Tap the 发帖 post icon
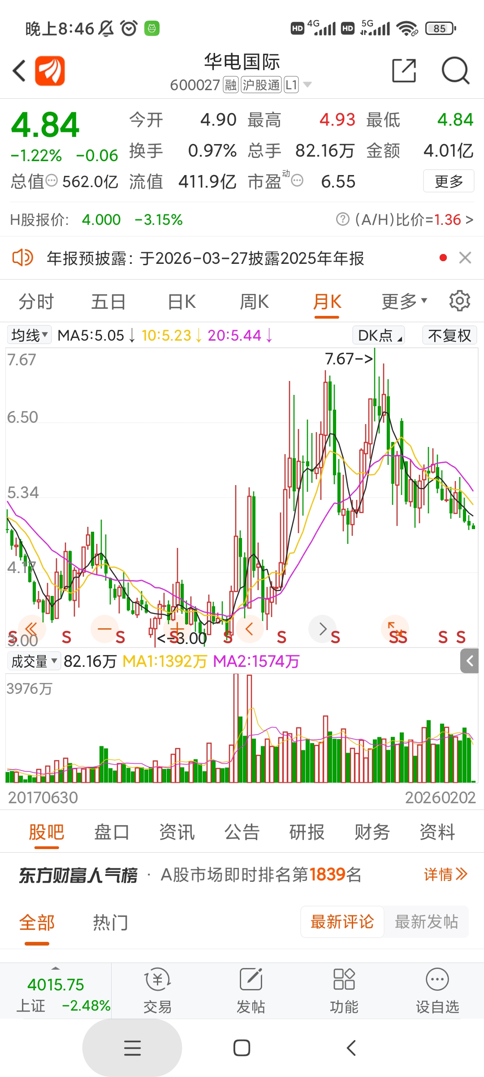484x1077 pixels. point(251,991)
